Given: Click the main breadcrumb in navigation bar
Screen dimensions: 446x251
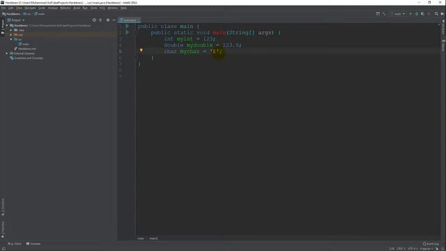Looking at the screenshot, I should (x=40, y=14).
